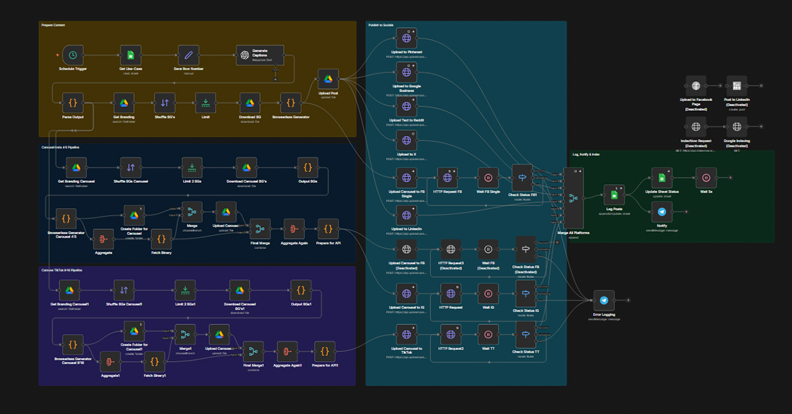Select the Fetch Binary node
This screenshot has height=414, width=792.
tap(162, 238)
